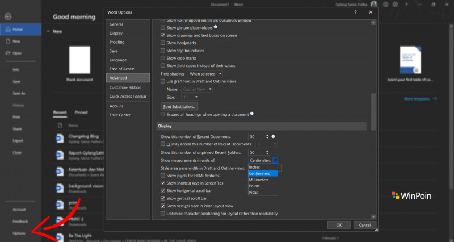Open the Language options category
This screenshot has height=242, width=454.
click(128, 60)
